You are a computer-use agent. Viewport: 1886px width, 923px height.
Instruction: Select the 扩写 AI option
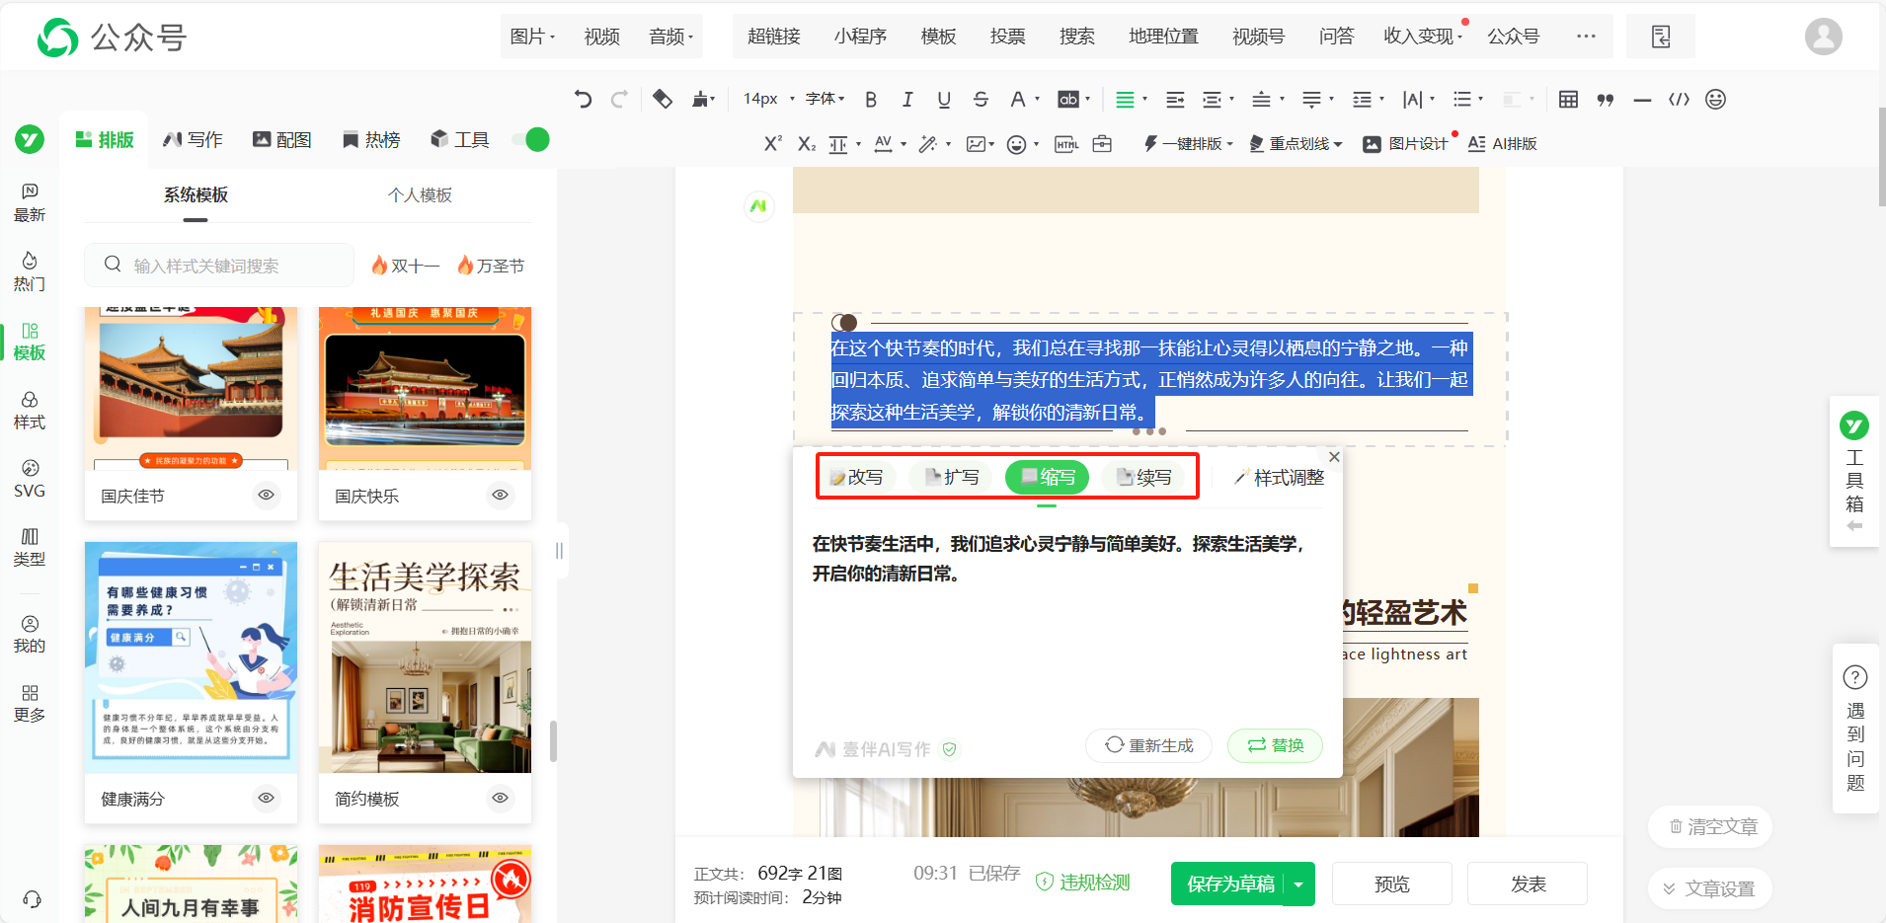point(952,478)
